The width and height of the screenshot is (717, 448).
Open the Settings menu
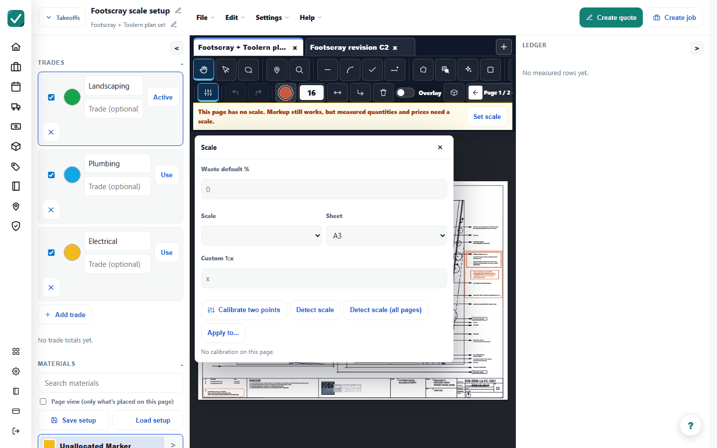(x=272, y=17)
